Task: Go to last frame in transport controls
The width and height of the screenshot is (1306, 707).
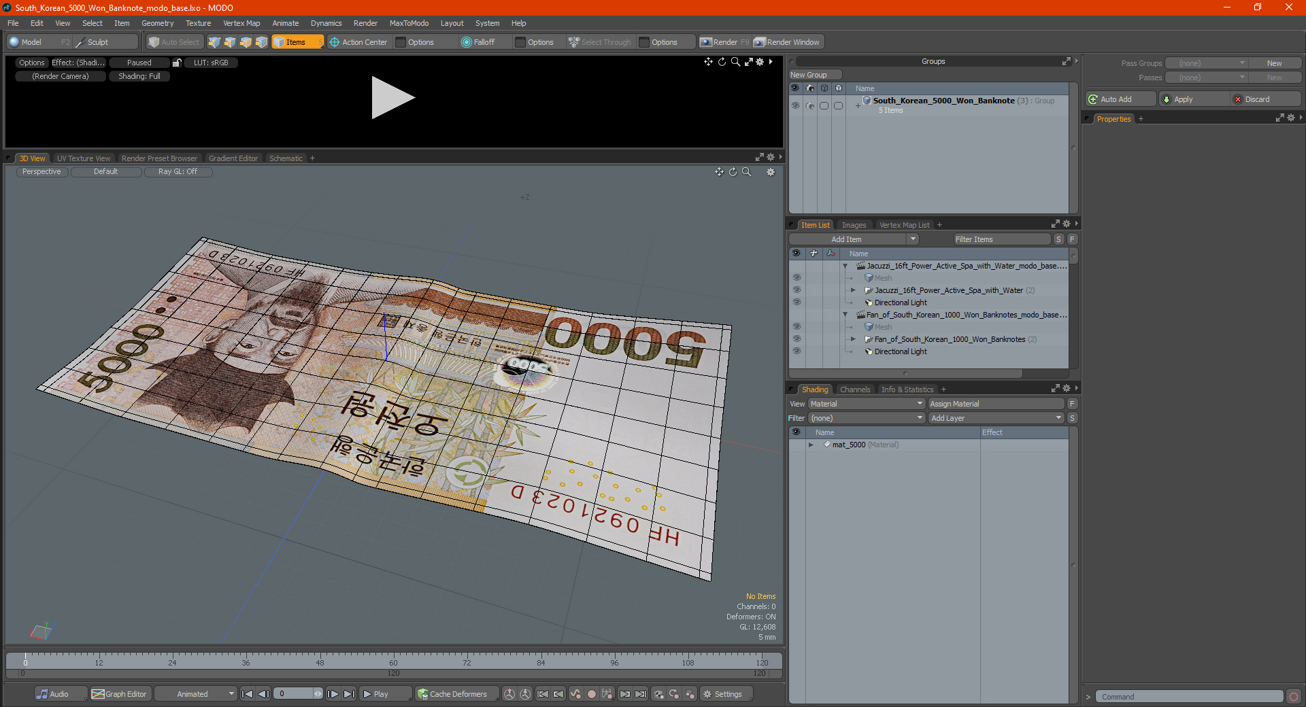Action: coord(349,694)
